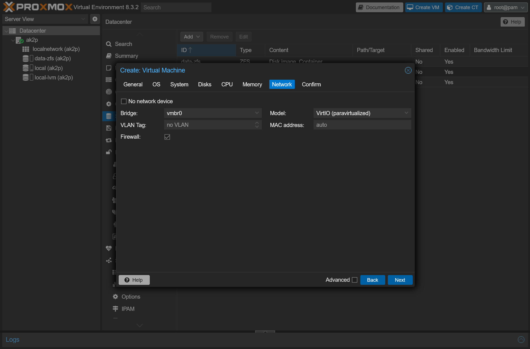Collapse the Datacenter tree node
The width and height of the screenshot is (530, 349).
(x=6, y=31)
